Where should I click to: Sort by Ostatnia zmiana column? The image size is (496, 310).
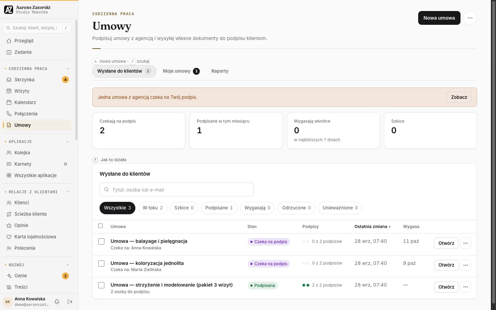(x=372, y=226)
